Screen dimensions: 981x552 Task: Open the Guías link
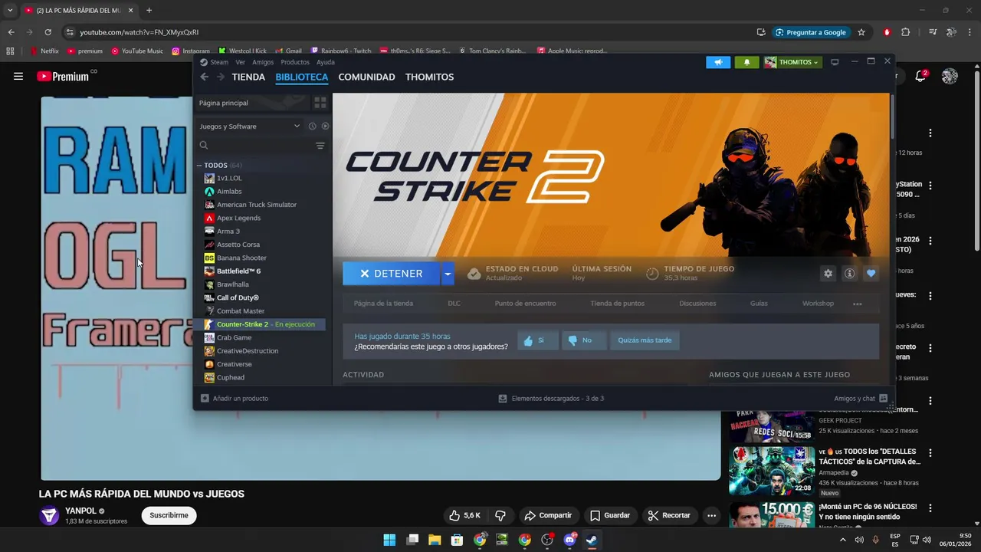(759, 304)
